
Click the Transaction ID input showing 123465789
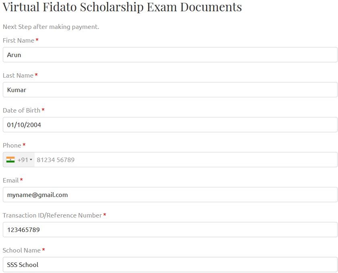click(x=170, y=230)
